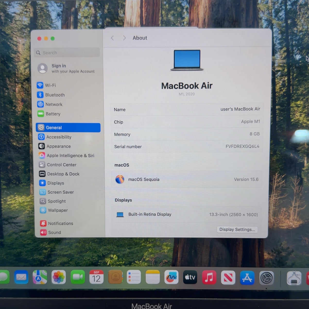Open Wallpaper settings
The height and width of the screenshot is (309, 309).
(54, 210)
